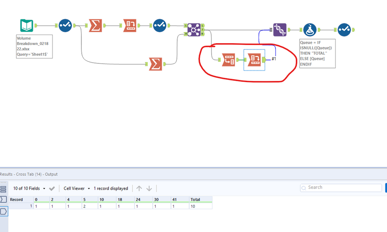The image size is (387, 232).
Task: Click the '4' column header
Action: pyautogui.click(x=74, y=199)
